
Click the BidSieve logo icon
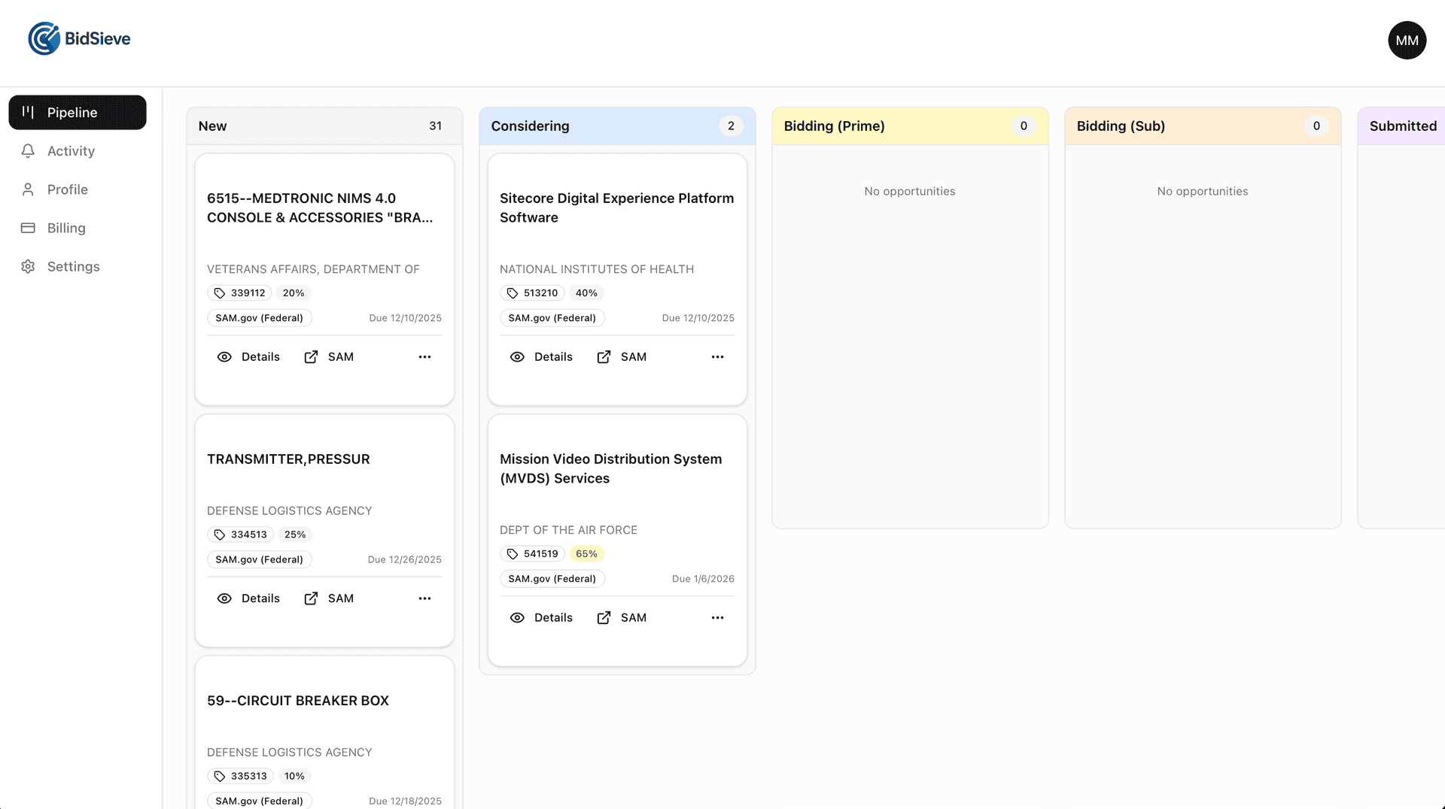[44, 38]
